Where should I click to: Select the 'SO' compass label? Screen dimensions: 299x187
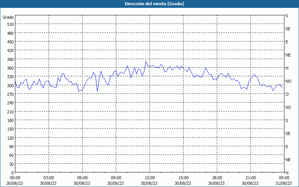point(288,107)
